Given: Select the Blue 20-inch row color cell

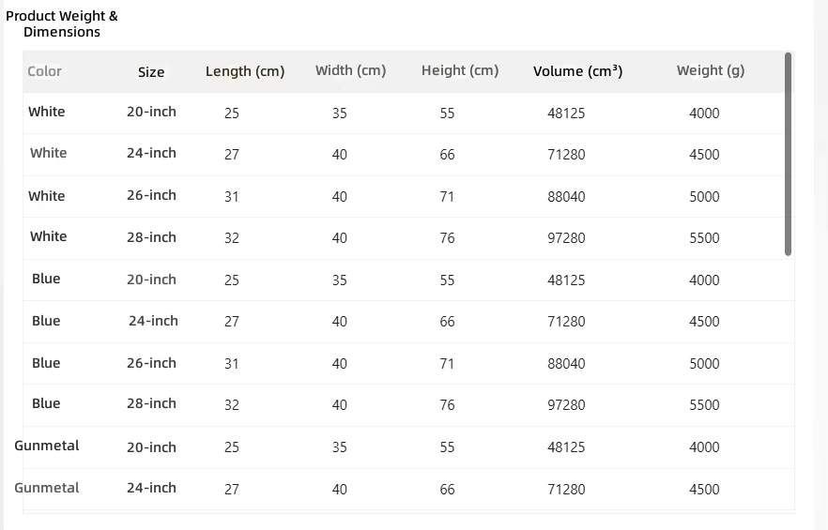Looking at the screenshot, I should click(x=46, y=279).
